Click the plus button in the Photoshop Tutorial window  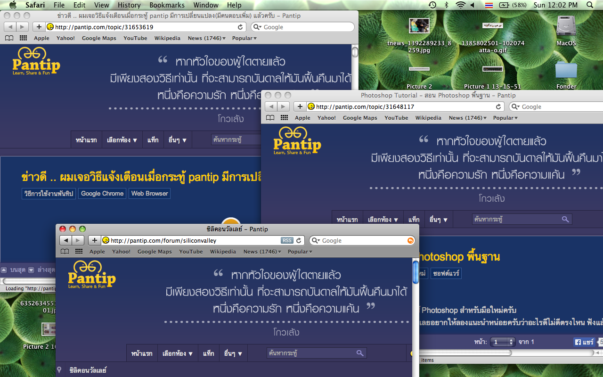coord(300,107)
